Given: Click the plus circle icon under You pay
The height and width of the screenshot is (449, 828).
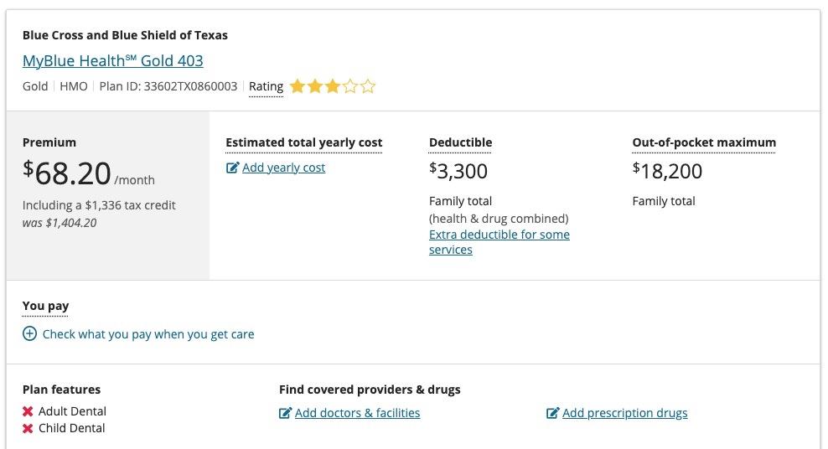Looking at the screenshot, I should 29,334.
